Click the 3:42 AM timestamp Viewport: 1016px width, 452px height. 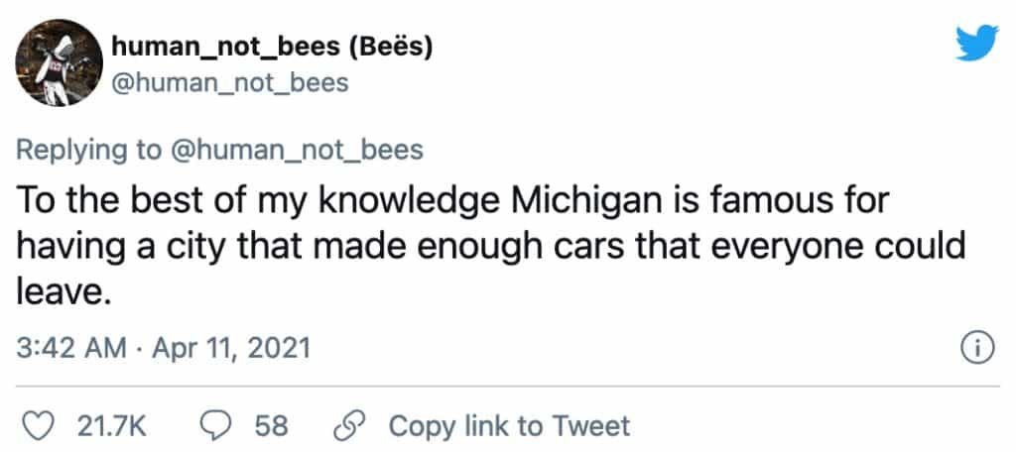point(72,349)
